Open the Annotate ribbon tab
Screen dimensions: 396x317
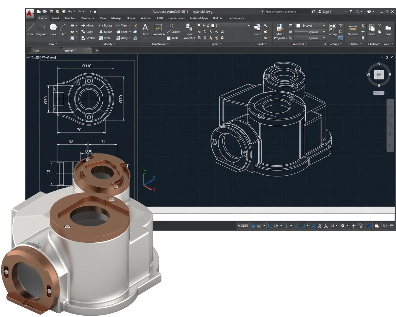[70, 18]
